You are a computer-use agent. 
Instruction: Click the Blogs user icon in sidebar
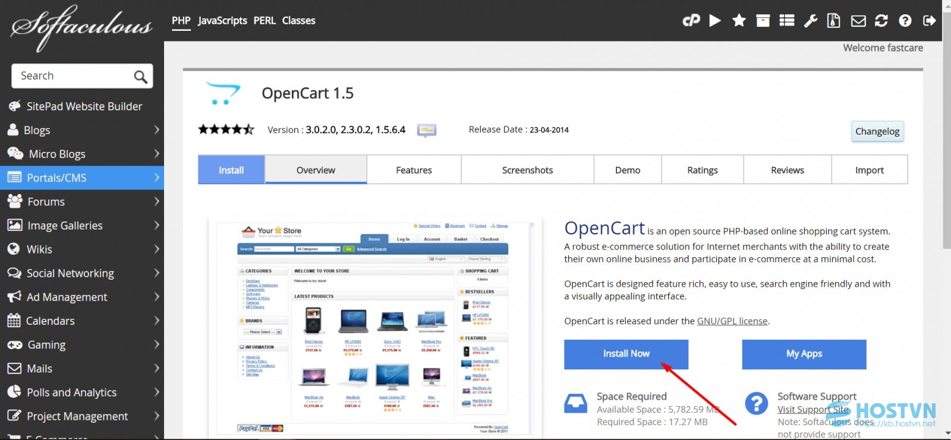[12, 130]
